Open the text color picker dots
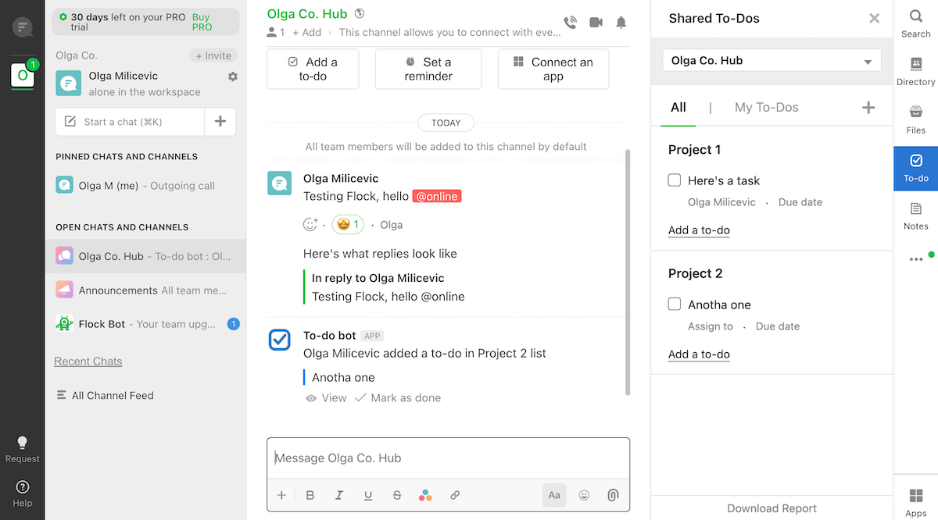This screenshot has height=520, width=938. tap(425, 495)
